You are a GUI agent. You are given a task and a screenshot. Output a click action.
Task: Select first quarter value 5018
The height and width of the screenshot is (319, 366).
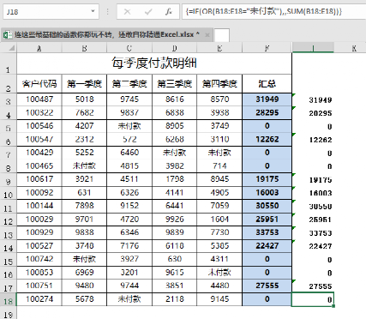coord(84,99)
